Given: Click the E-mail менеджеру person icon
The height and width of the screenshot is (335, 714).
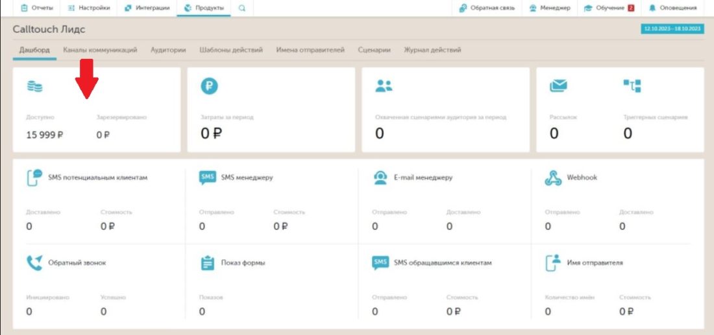Looking at the screenshot, I should tap(380, 178).
